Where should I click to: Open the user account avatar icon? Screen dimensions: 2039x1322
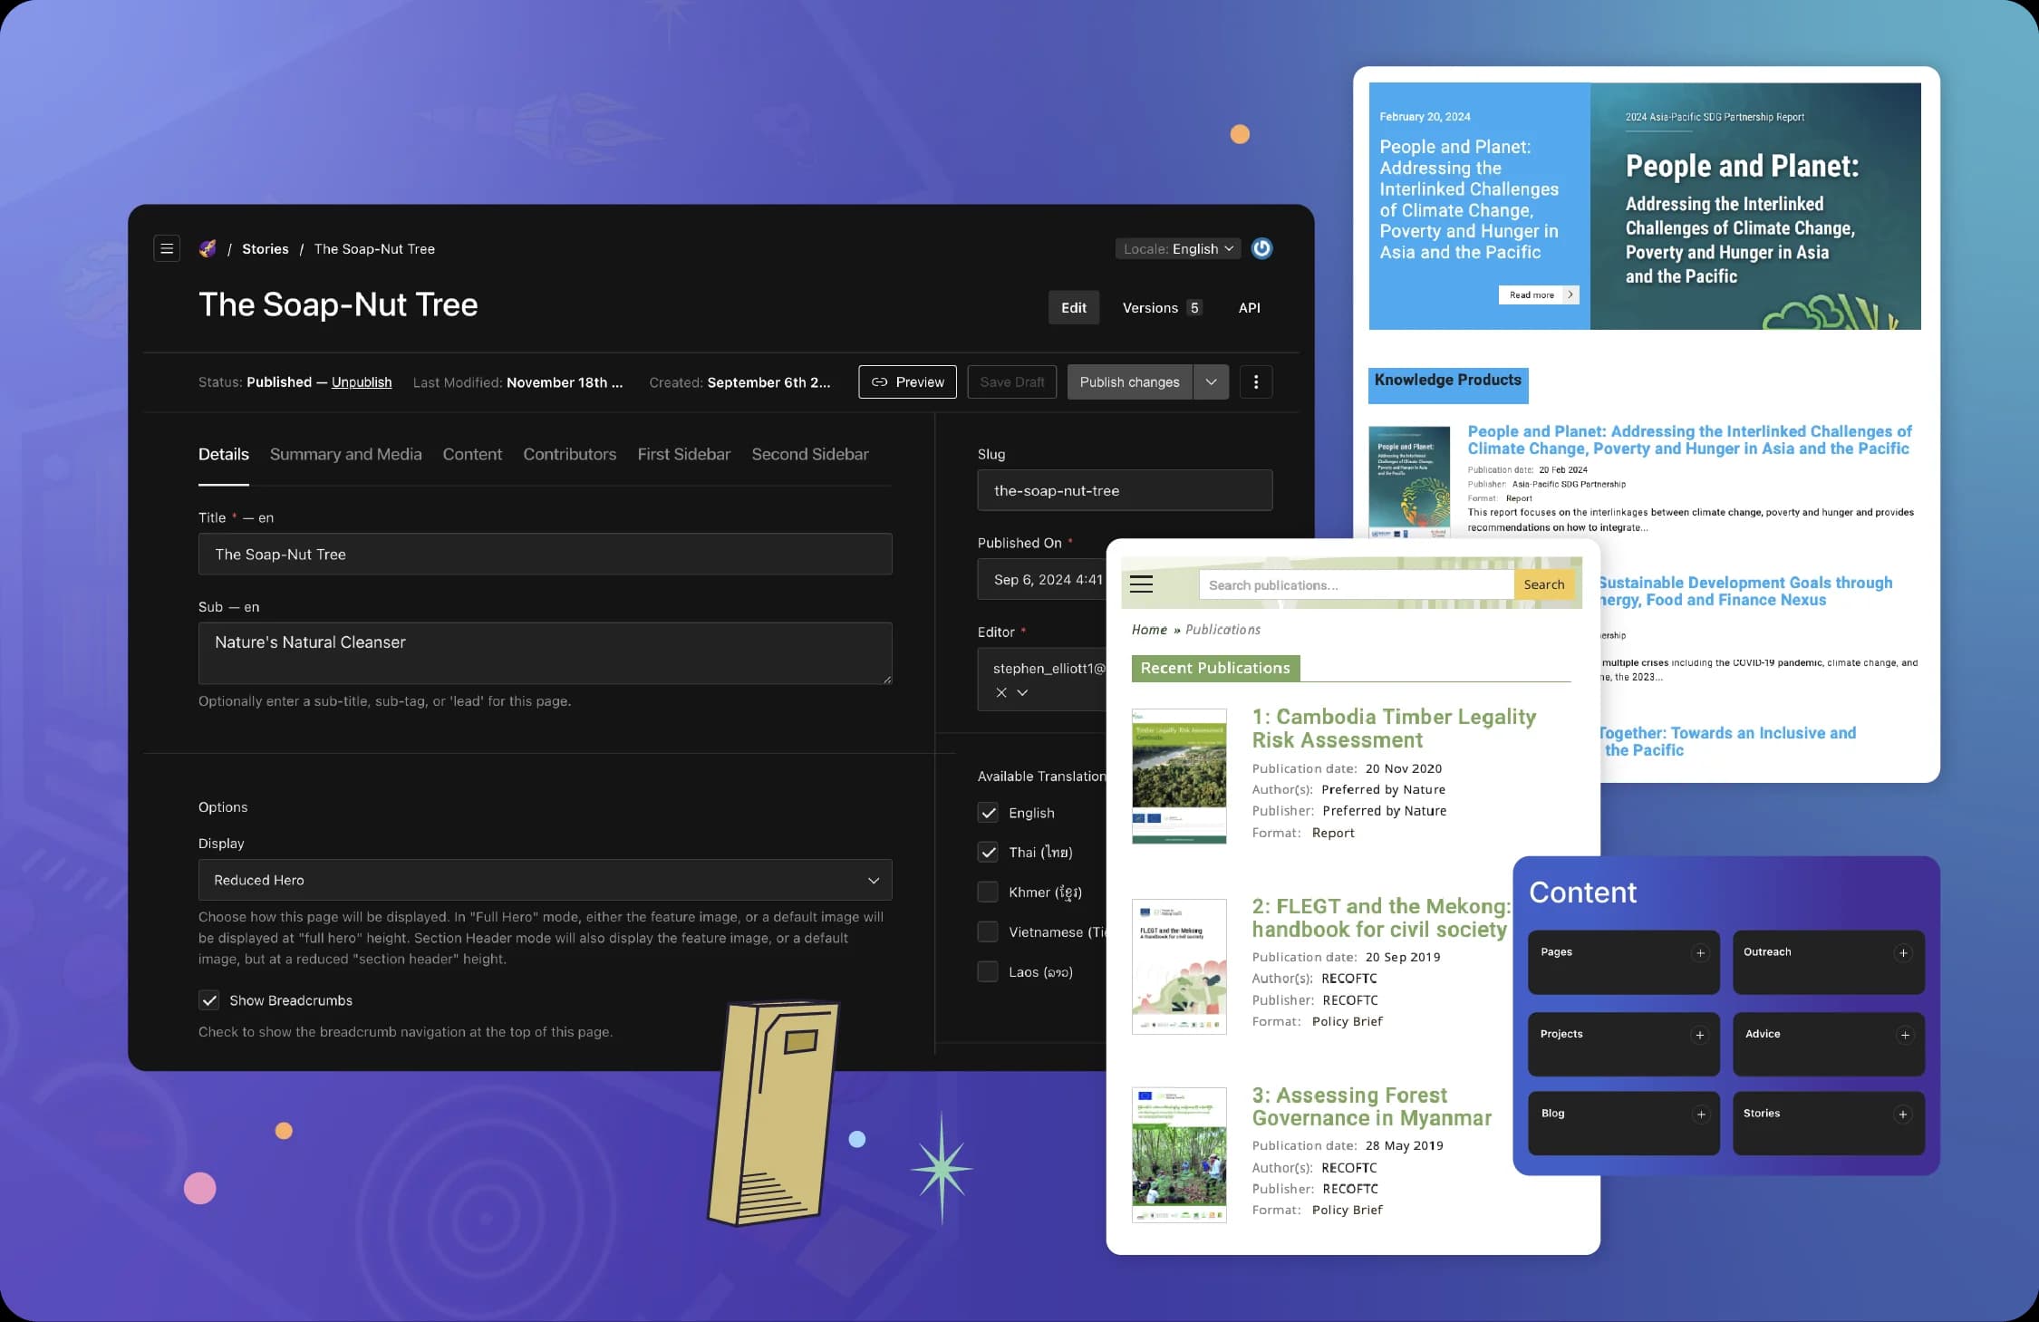coord(1261,248)
